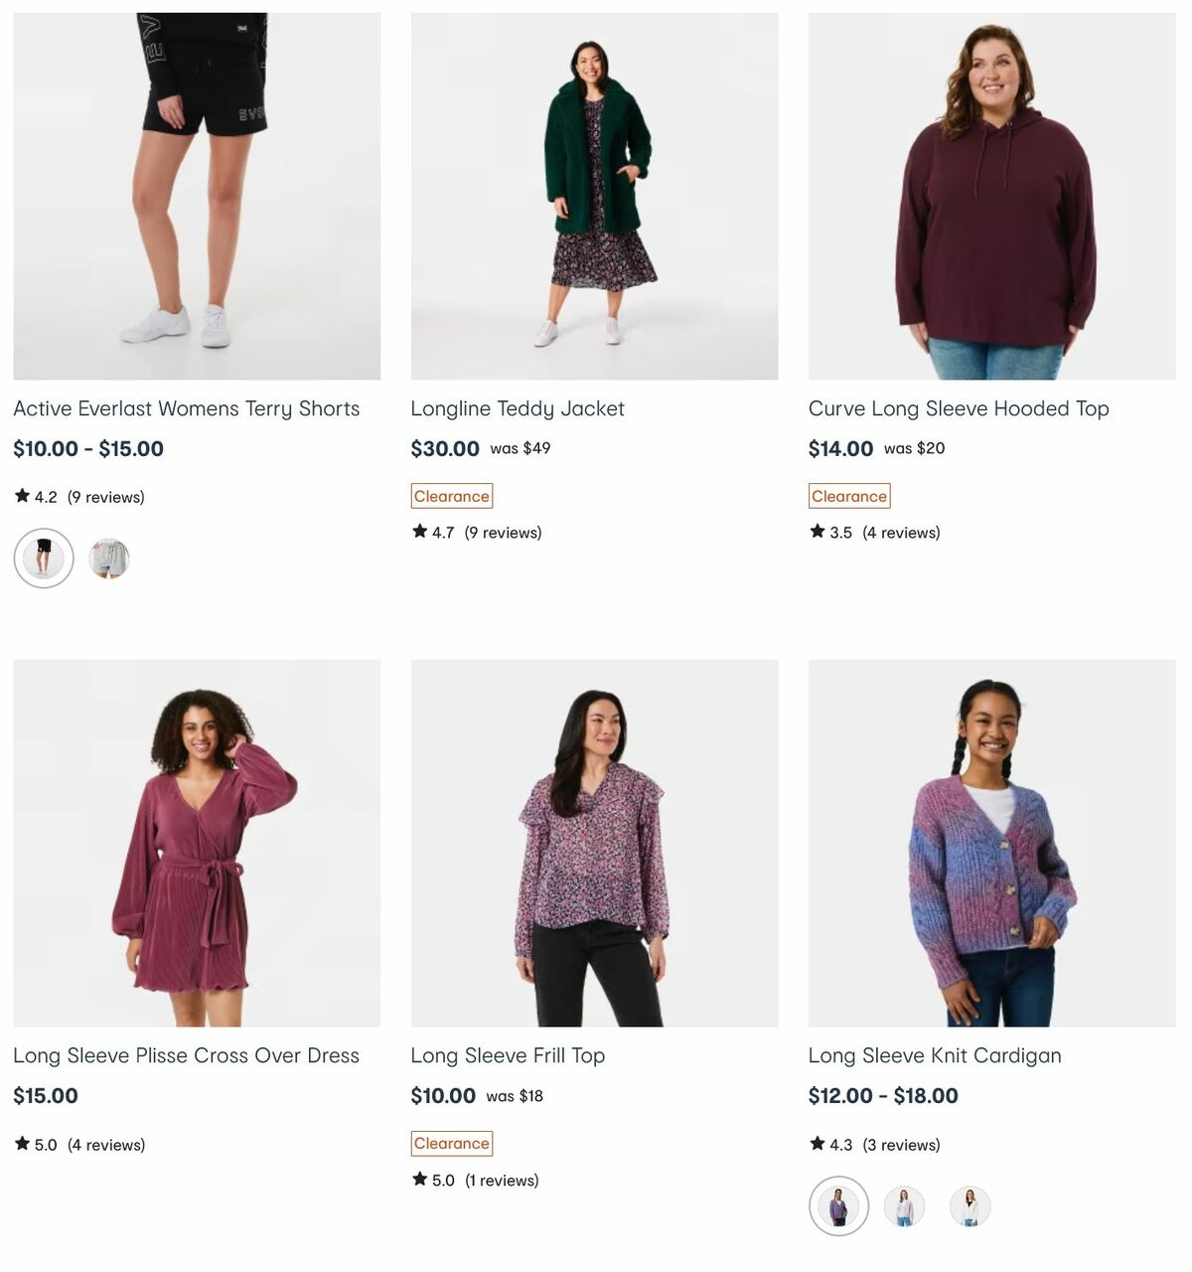Click the 9 reviews link for Teddy Jacket

pyautogui.click(x=504, y=532)
